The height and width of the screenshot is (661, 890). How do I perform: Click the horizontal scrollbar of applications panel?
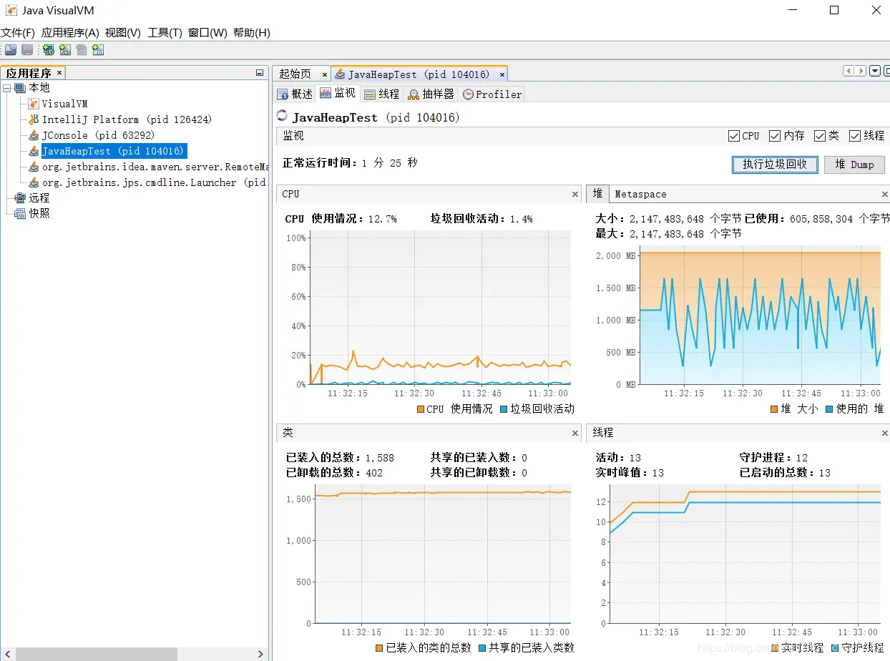tap(135, 654)
